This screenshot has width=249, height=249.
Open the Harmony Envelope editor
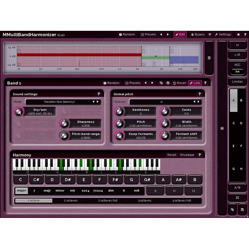pyautogui.click(x=187, y=155)
